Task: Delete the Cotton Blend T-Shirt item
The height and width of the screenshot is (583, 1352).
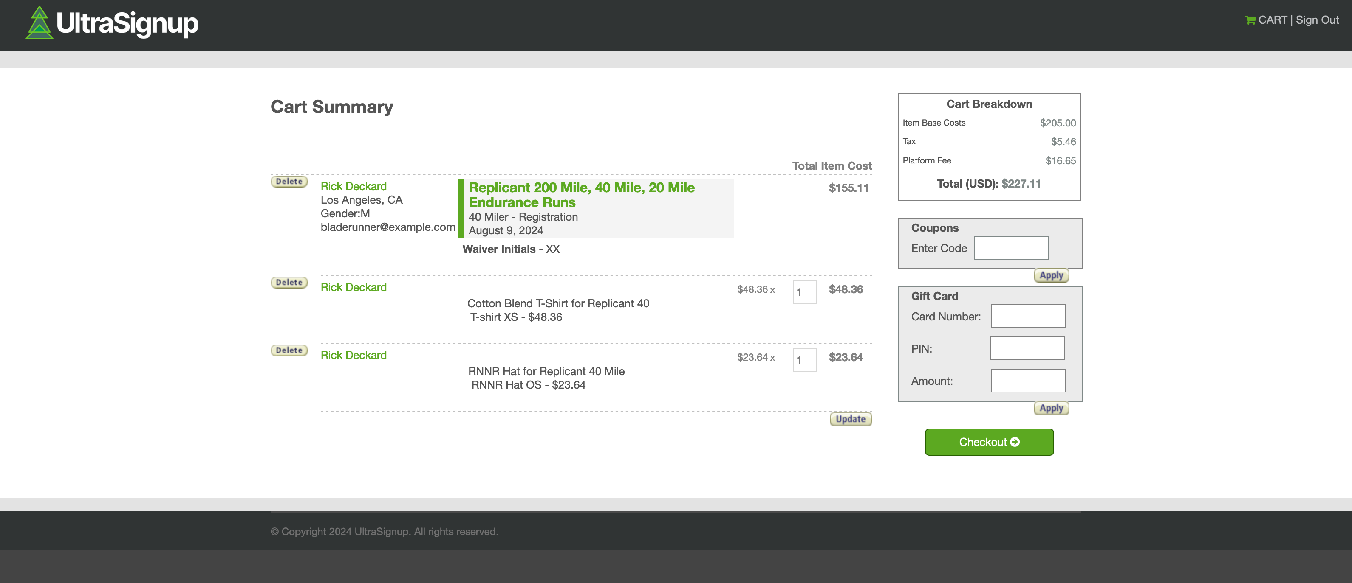Action: [289, 283]
